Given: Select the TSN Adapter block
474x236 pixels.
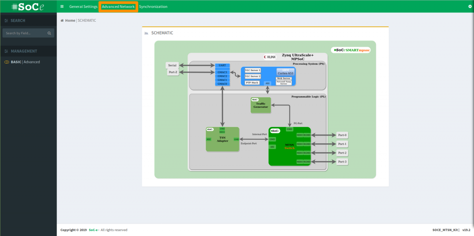Looking at the screenshot, I should 223,139.
